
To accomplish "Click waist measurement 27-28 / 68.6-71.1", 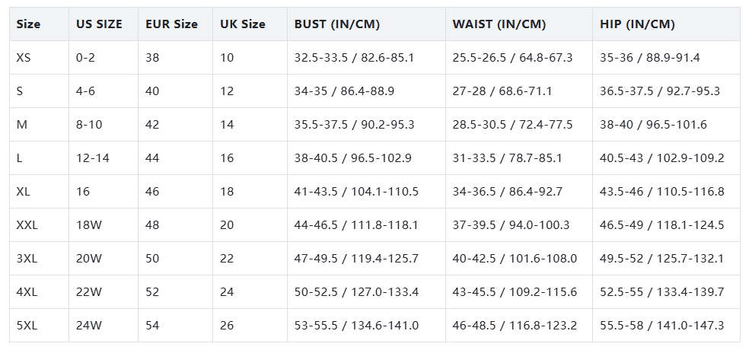I will tap(502, 91).
